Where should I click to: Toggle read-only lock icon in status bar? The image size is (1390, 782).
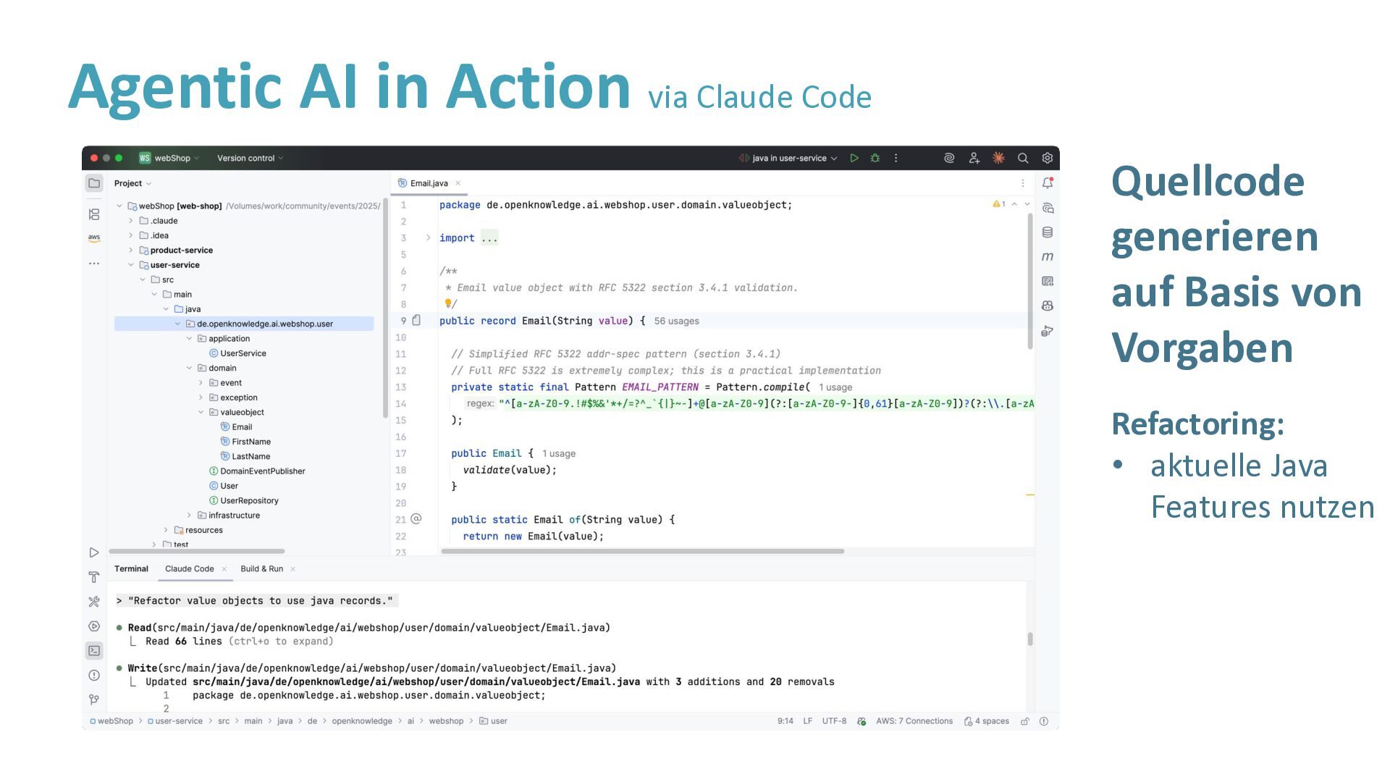pos(1025,721)
